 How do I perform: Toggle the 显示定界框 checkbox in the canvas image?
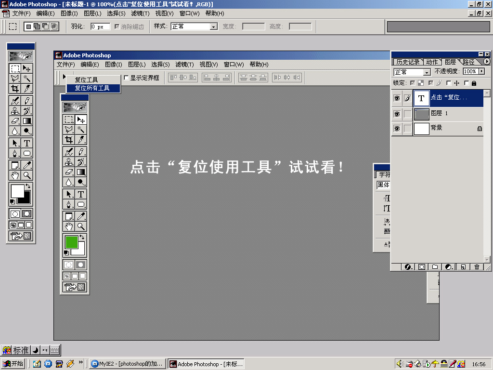tap(127, 78)
